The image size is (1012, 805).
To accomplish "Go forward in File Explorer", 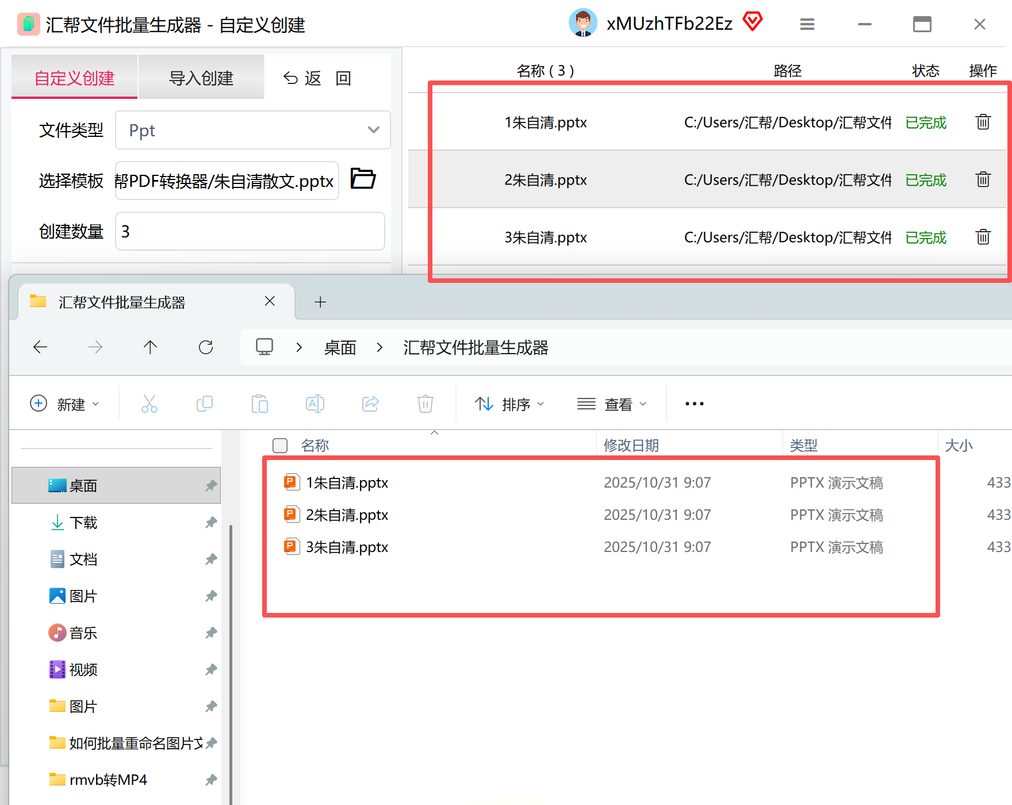I will (x=95, y=347).
